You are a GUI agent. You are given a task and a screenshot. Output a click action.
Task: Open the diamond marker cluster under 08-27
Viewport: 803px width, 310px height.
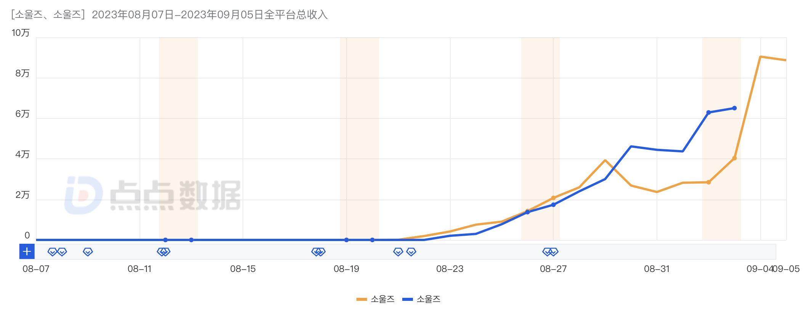(x=550, y=252)
